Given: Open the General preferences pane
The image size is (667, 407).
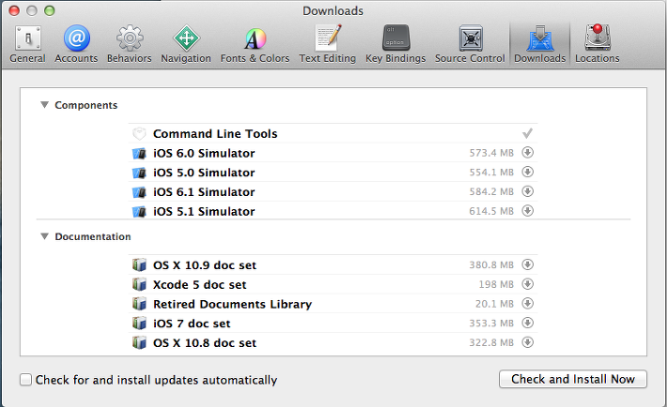Looking at the screenshot, I should click(x=27, y=44).
